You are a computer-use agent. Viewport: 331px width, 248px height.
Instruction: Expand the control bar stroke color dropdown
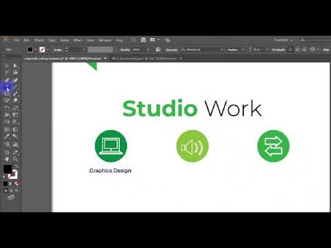tap(48, 50)
